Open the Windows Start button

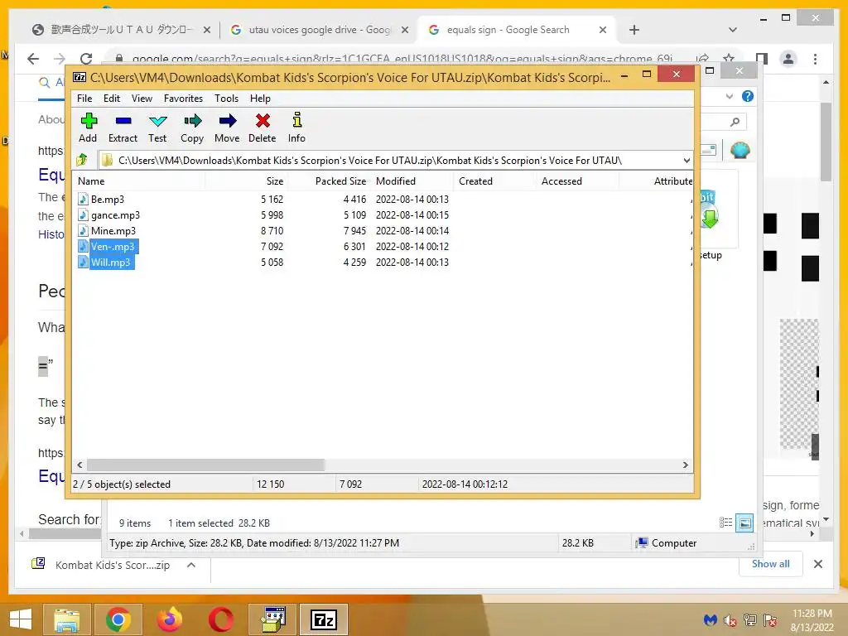pos(21,619)
